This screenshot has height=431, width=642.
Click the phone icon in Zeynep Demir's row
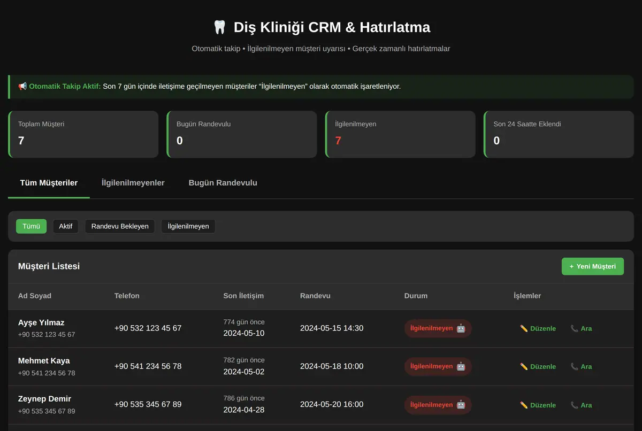(x=574, y=405)
